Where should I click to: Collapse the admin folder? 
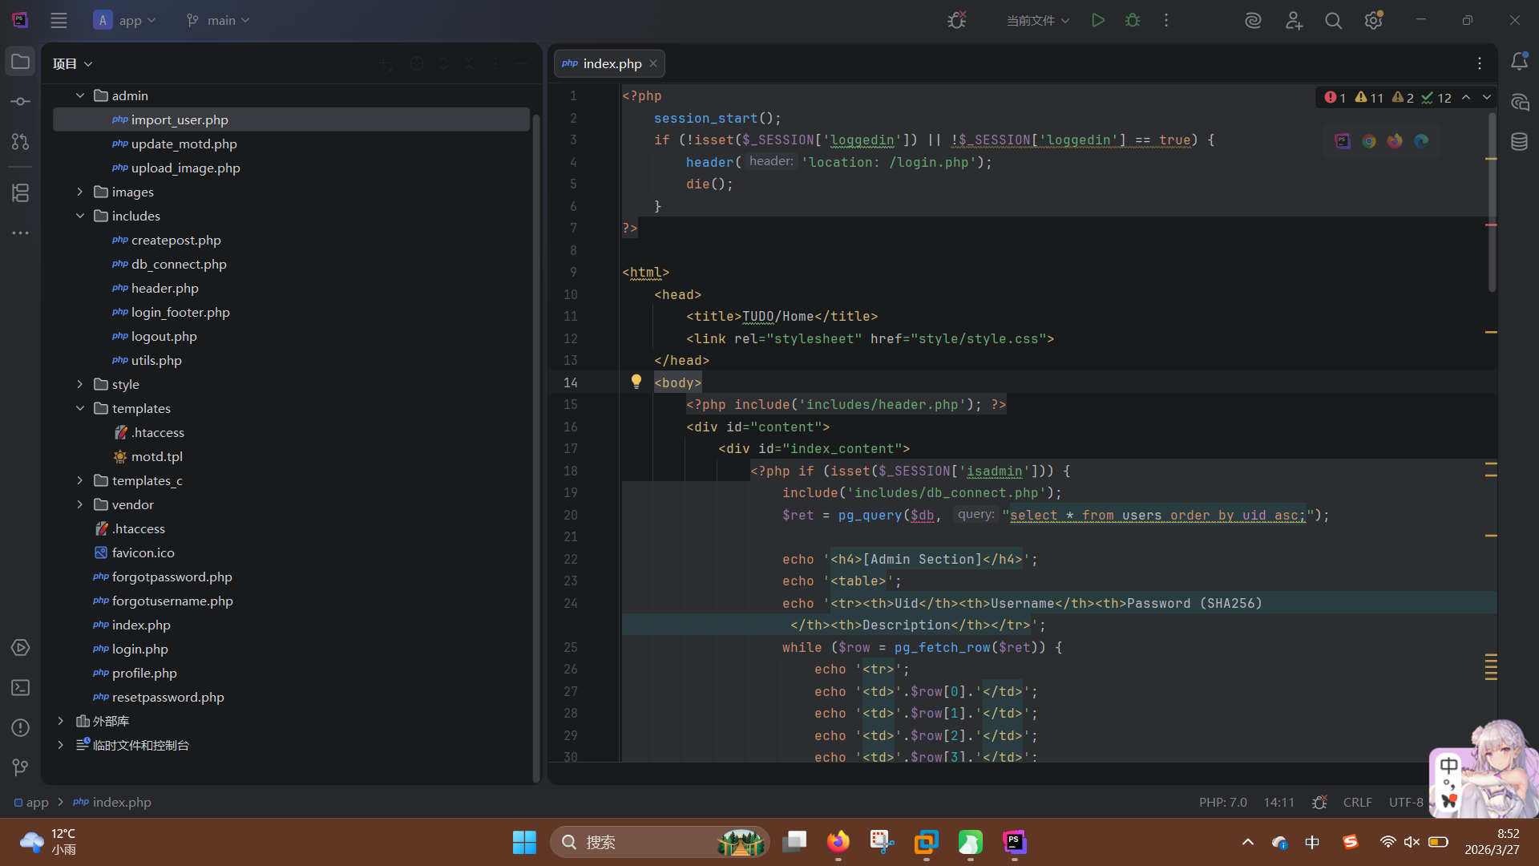(x=80, y=95)
